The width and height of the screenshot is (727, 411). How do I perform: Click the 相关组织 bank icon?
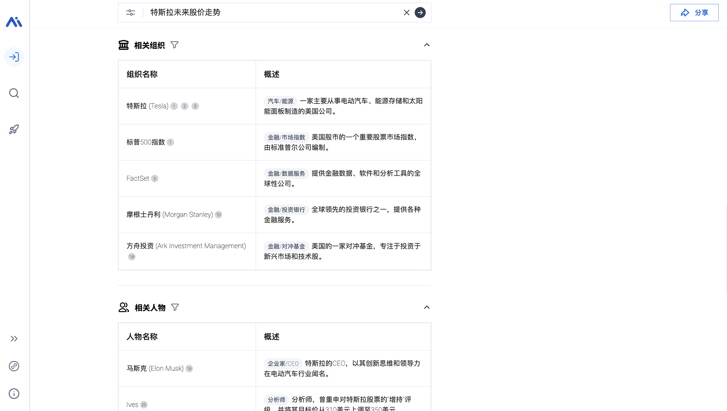point(124,45)
